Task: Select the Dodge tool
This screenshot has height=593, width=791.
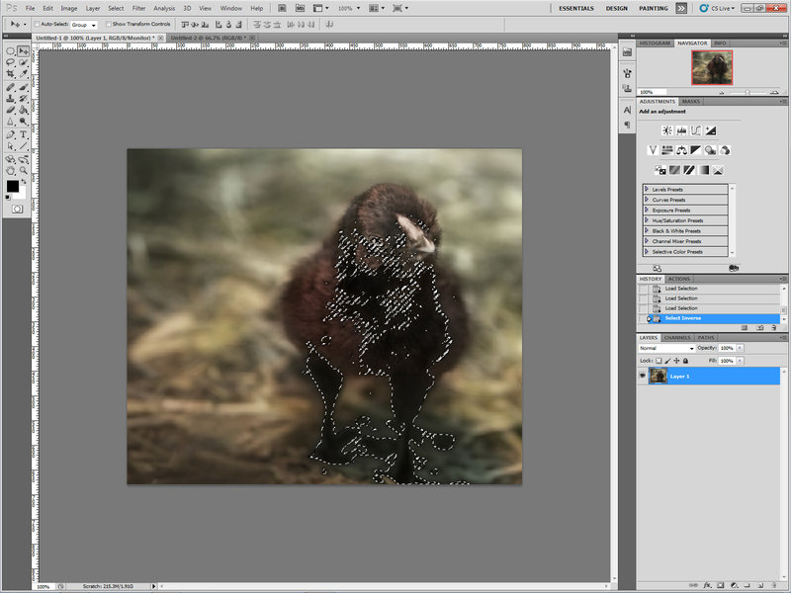Action: click(x=23, y=122)
